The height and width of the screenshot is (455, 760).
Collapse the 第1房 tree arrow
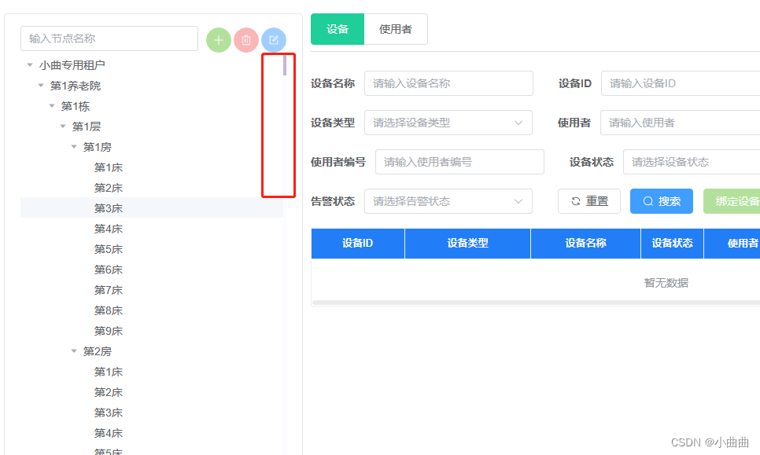[74, 147]
